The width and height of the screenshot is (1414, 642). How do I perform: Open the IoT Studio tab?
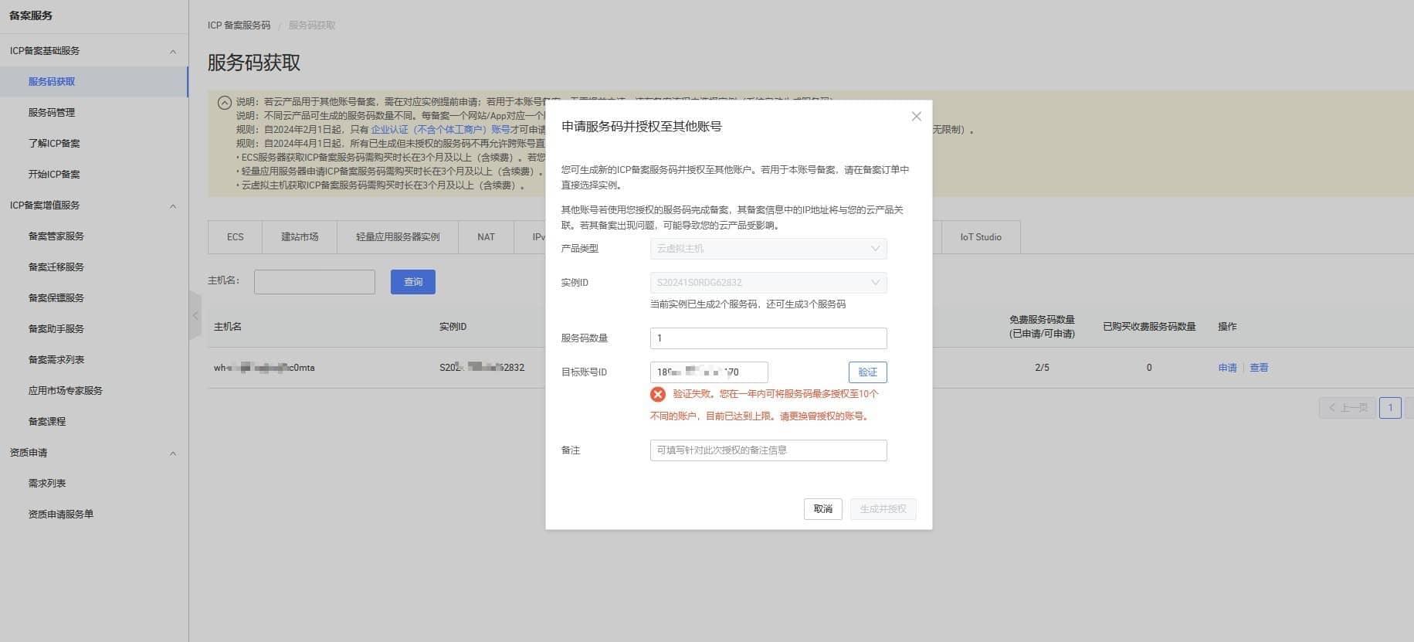(x=980, y=237)
